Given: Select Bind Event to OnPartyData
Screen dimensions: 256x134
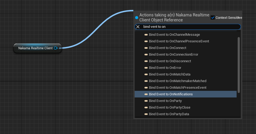Looking at the screenshot, I should click(169, 114).
